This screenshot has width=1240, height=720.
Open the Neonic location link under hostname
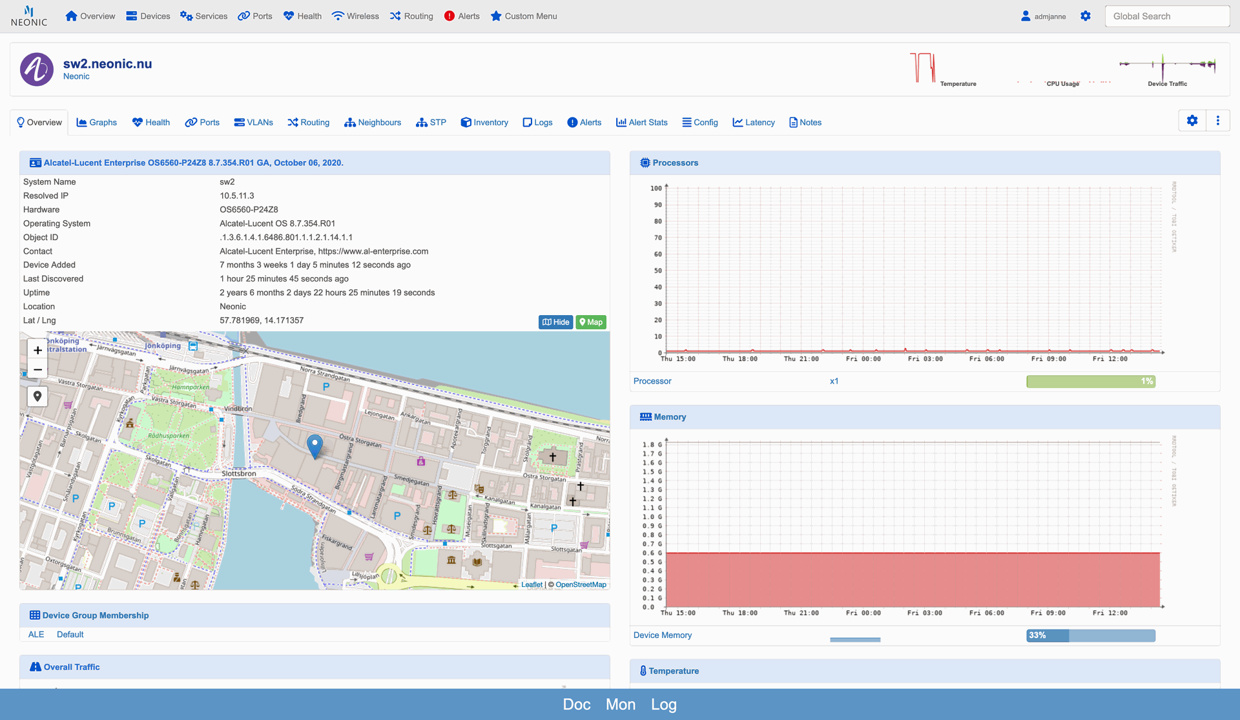coord(76,76)
